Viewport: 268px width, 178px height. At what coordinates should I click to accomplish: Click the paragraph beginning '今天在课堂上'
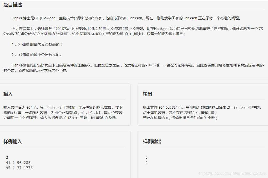pos(133,31)
